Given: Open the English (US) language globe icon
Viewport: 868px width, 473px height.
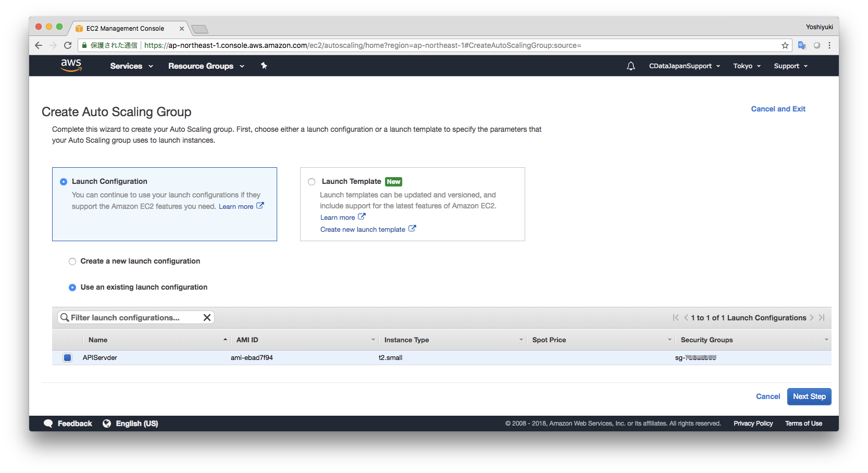Looking at the screenshot, I should (107, 423).
